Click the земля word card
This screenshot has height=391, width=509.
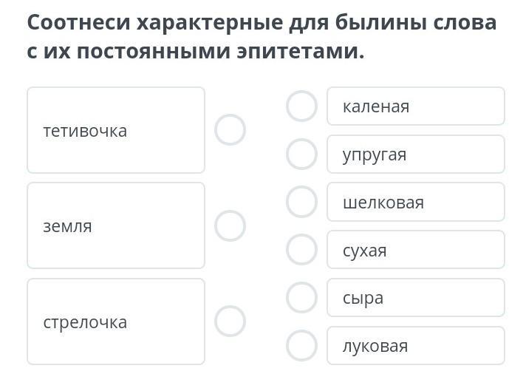[x=116, y=225]
